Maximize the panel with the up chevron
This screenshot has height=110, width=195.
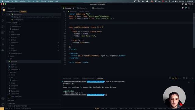[190, 78]
